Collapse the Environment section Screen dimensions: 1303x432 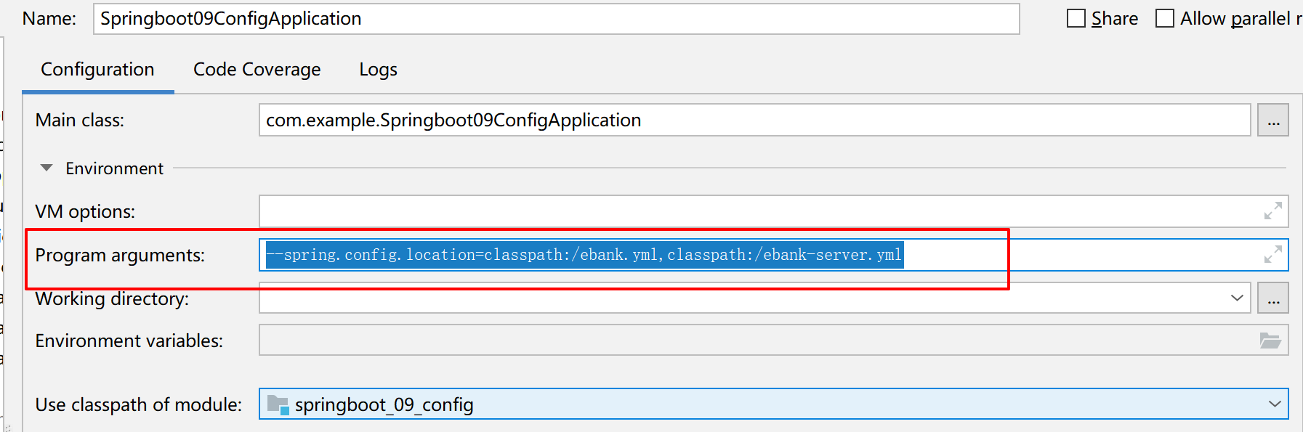(x=47, y=168)
